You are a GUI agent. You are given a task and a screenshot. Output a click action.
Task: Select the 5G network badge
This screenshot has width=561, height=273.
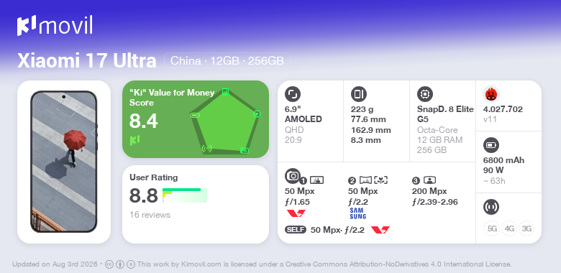492,228
